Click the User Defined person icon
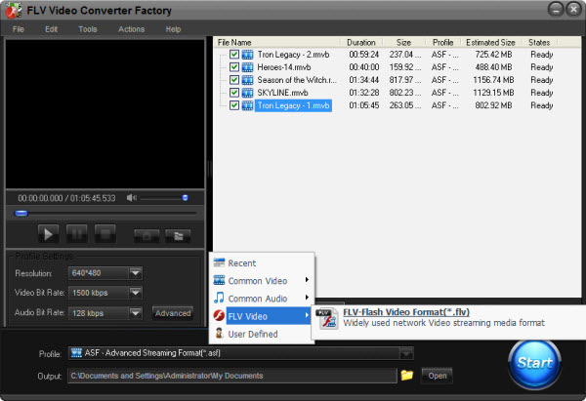Viewport: 586px width, 401px height. point(219,333)
